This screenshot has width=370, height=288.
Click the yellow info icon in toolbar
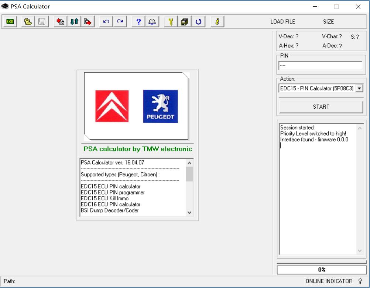(217, 22)
